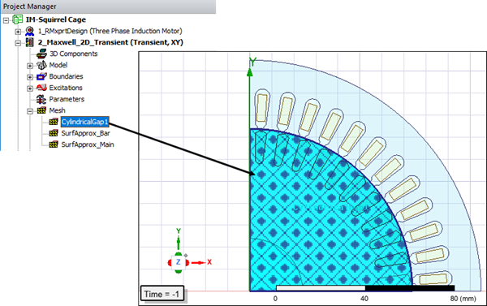Select the SurfApprox_Main mesh operation
Screen dimensions: 487x306
point(88,144)
